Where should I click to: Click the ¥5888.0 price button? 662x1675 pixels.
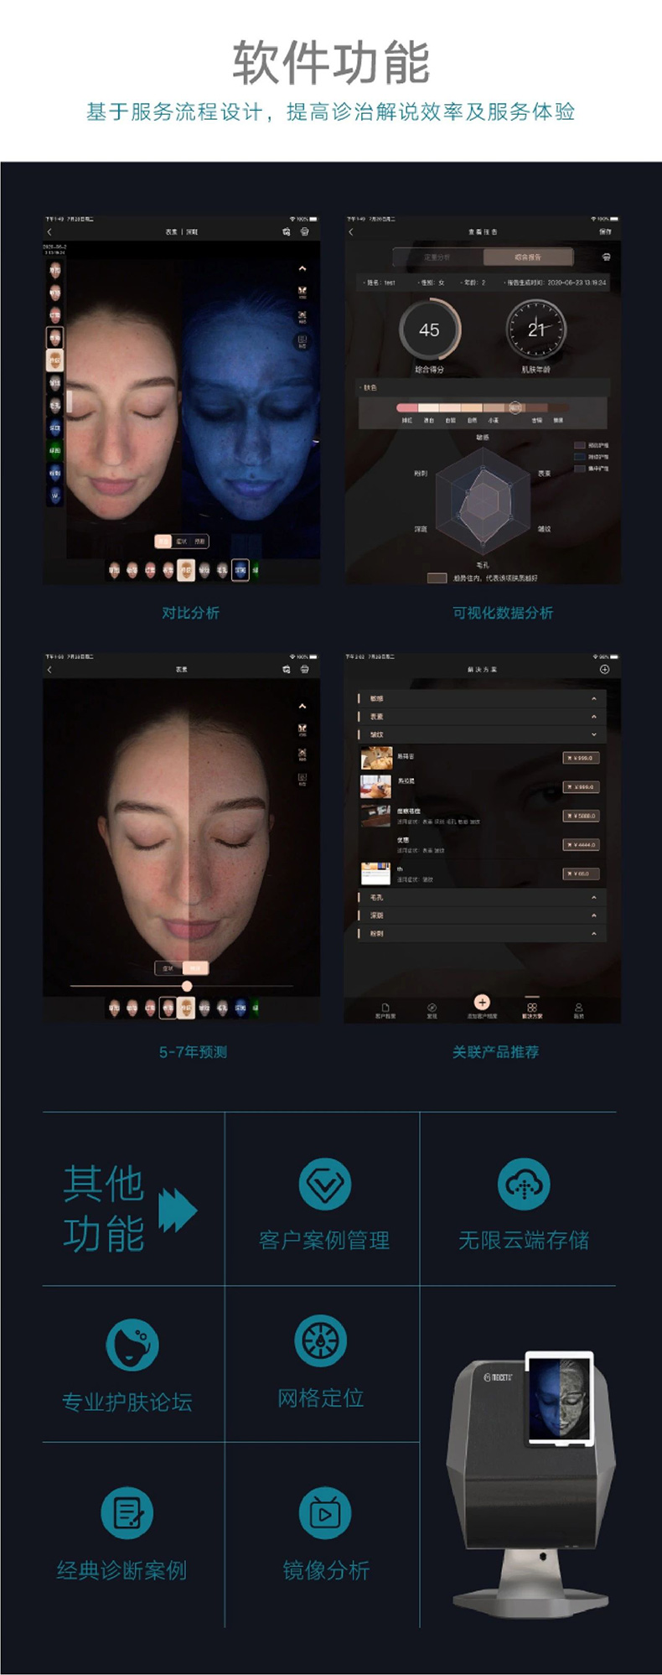(x=580, y=816)
